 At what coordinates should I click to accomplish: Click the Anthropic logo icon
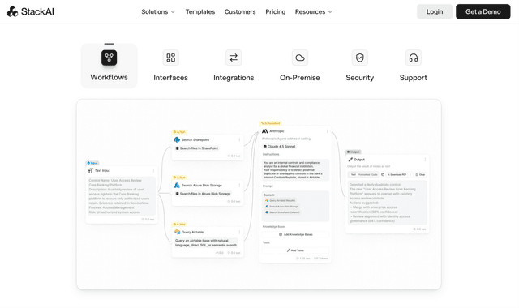(265, 131)
